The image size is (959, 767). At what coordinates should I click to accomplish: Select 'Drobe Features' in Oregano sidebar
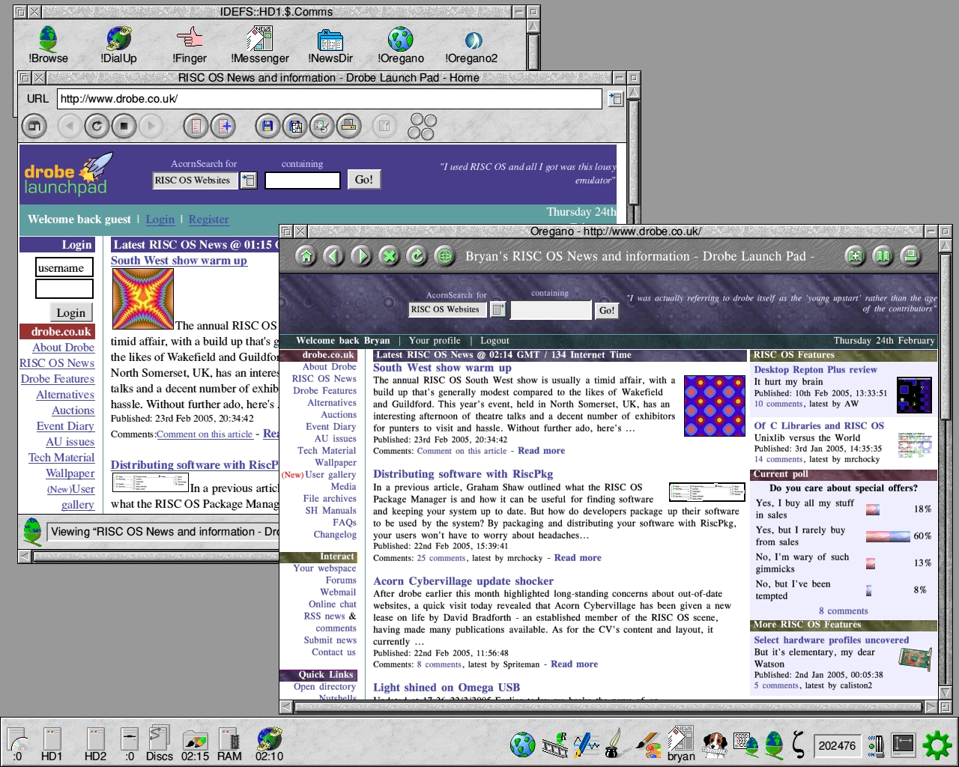point(324,391)
